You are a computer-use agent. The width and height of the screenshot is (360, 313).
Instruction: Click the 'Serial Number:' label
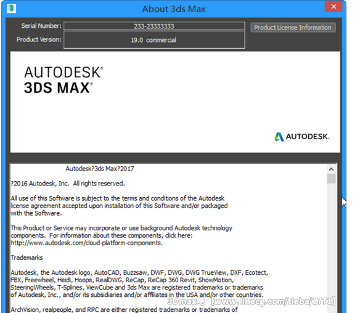point(41,26)
